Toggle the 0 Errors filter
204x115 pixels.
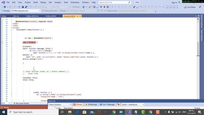tap(78, 104)
